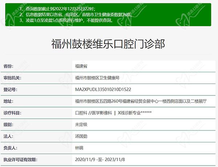The height and width of the screenshot is (167, 218).
Task: Select validity period 2020/11/9 -至- 2023/11/8
Action: pos(100,159)
